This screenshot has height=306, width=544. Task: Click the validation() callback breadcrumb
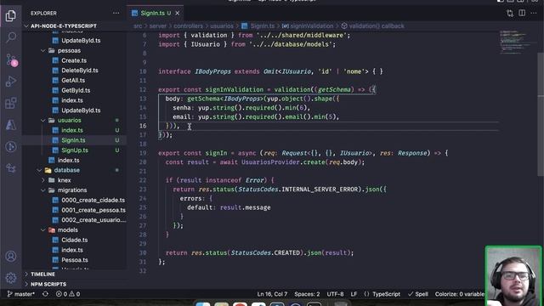(x=372, y=26)
